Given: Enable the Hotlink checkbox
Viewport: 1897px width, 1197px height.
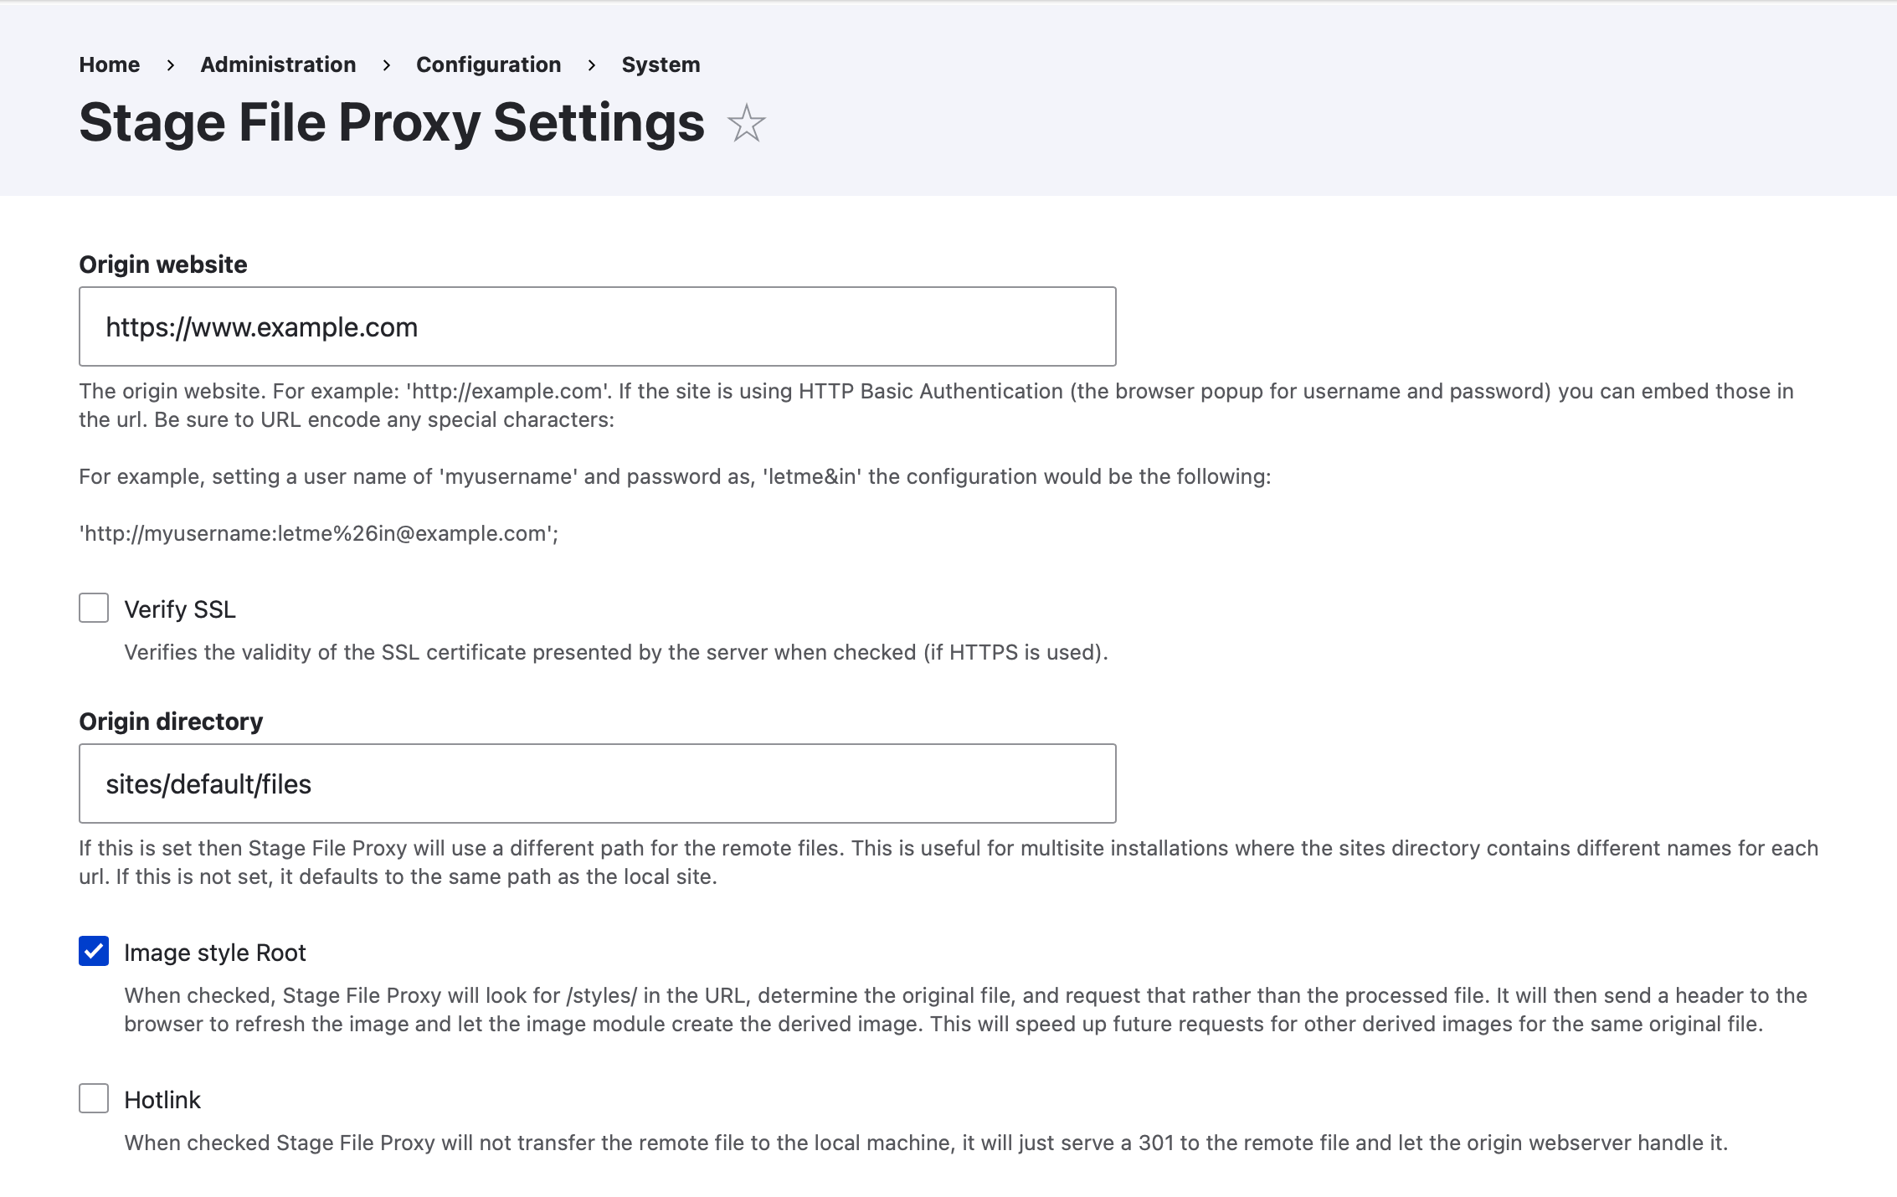Looking at the screenshot, I should pos(94,1098).
